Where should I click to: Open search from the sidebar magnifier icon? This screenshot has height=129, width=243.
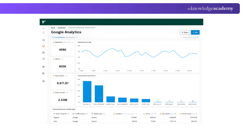tap(43, 33)
